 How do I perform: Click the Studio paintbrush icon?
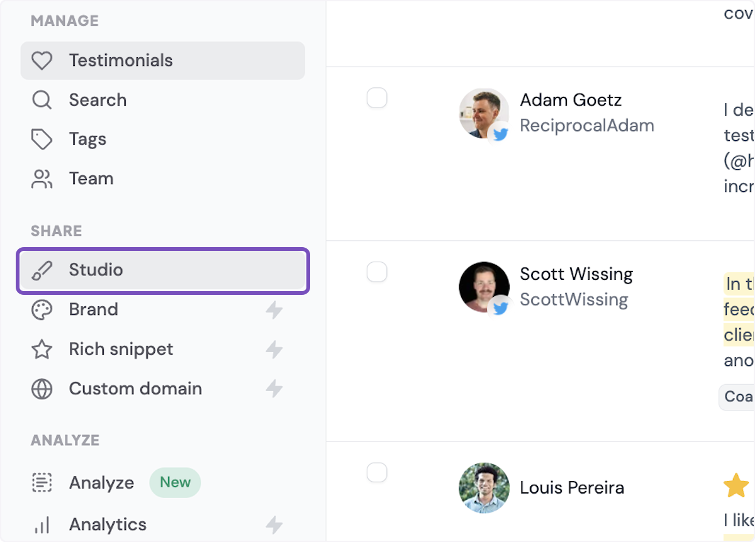pyautogui.click(x=42, y=270)
